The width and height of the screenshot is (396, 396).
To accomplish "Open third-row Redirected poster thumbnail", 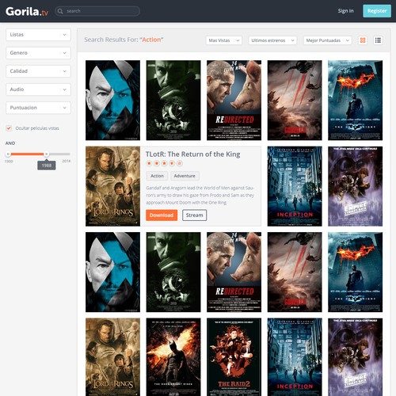I will [x=234, y=272].
